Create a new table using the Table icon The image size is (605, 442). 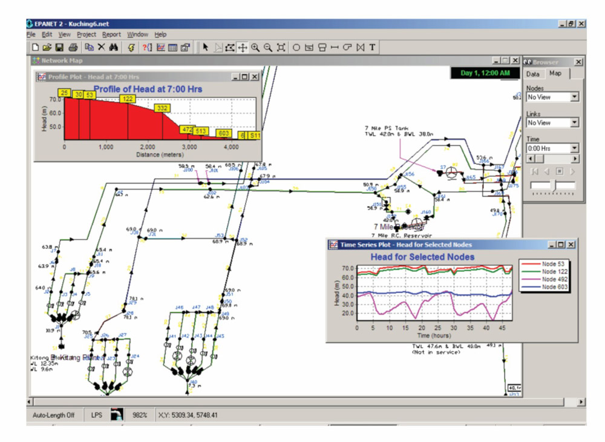[173, 47]
